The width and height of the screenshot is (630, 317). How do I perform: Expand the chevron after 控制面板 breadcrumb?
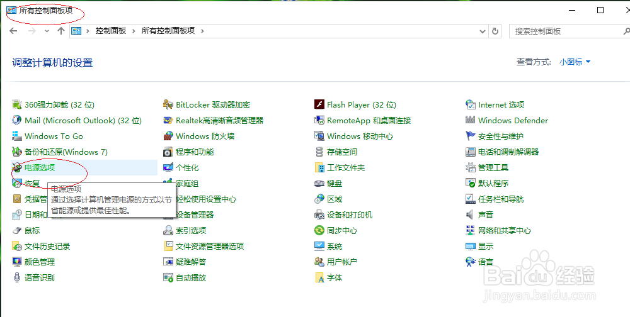[134, 31]
